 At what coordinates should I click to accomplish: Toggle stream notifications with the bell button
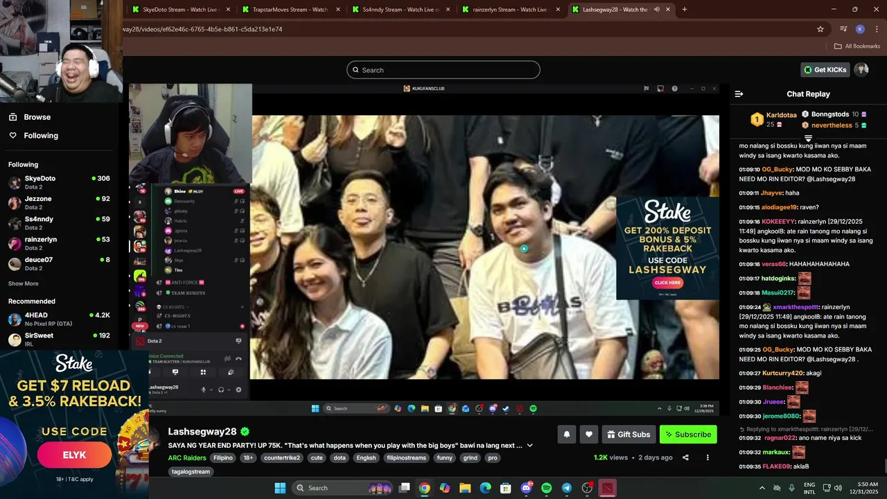(566, 435)
